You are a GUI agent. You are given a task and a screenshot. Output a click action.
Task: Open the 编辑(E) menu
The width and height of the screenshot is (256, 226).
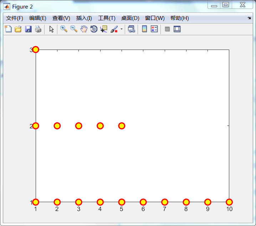[38, 18]
